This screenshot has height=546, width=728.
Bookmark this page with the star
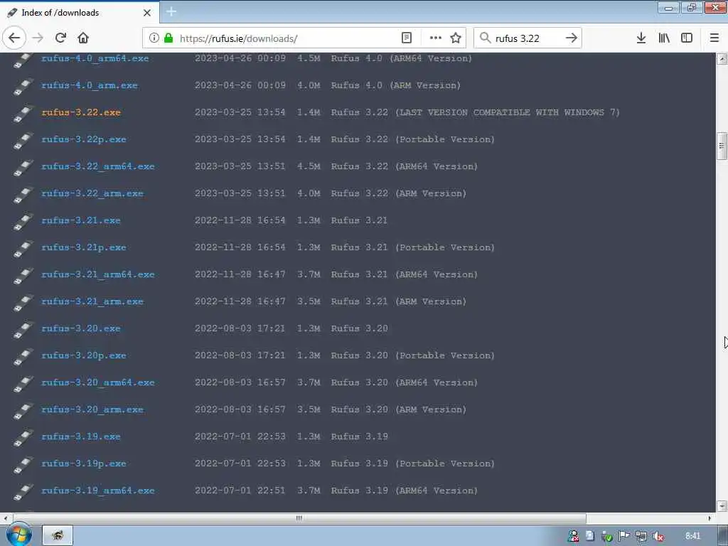tap(456, 38)
